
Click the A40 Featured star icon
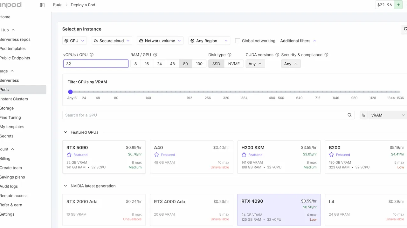point(156,155)
